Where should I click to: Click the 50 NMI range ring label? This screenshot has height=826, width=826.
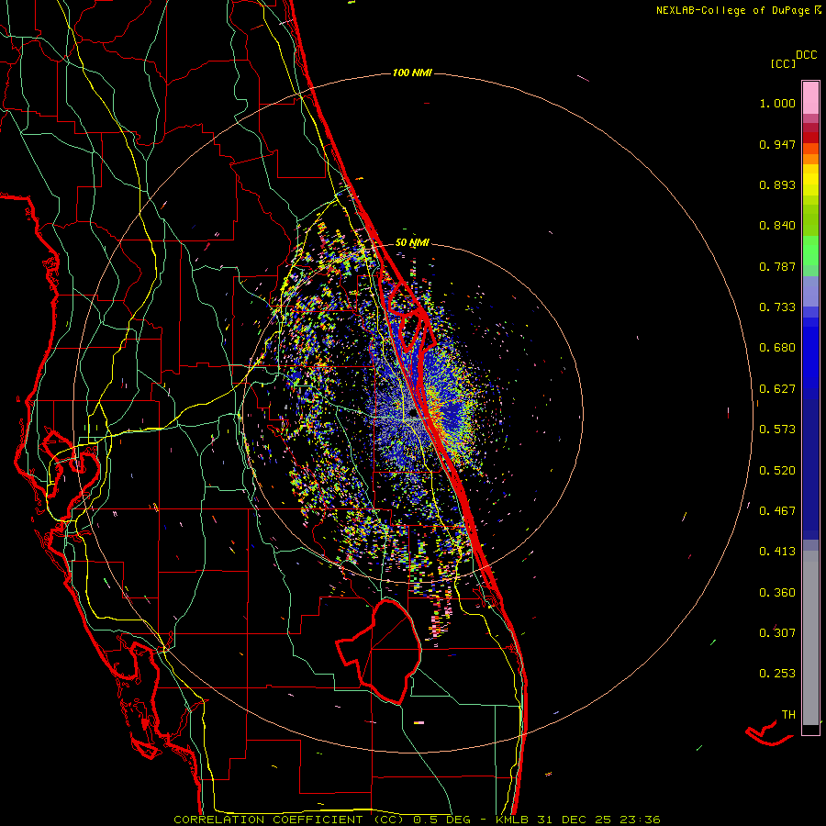412,243
